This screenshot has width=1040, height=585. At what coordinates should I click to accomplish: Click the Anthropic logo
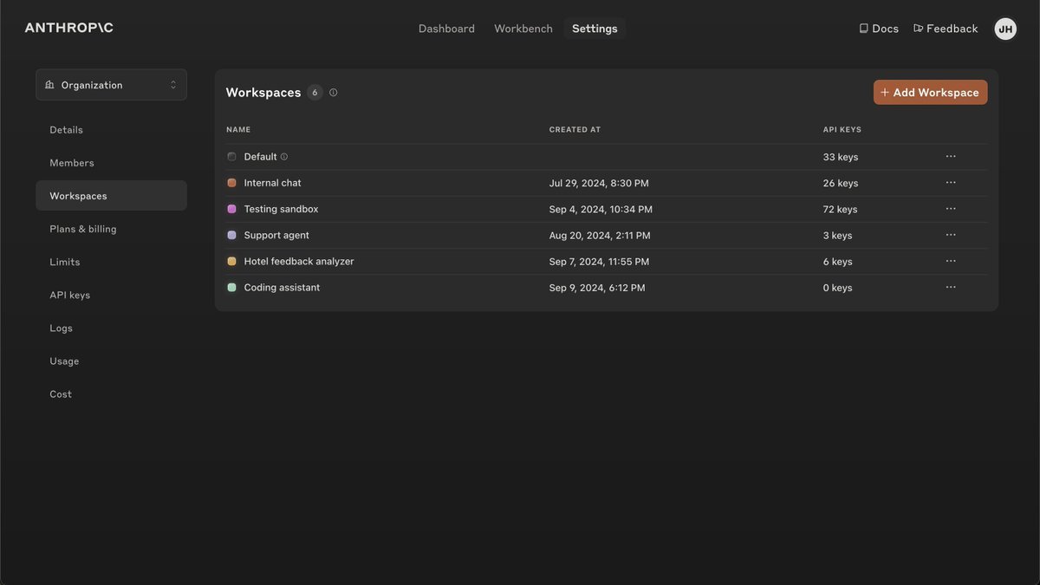coord(69,28)
